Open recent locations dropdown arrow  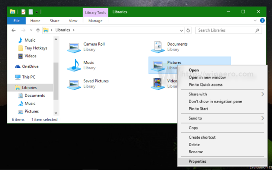coord(31,30)
